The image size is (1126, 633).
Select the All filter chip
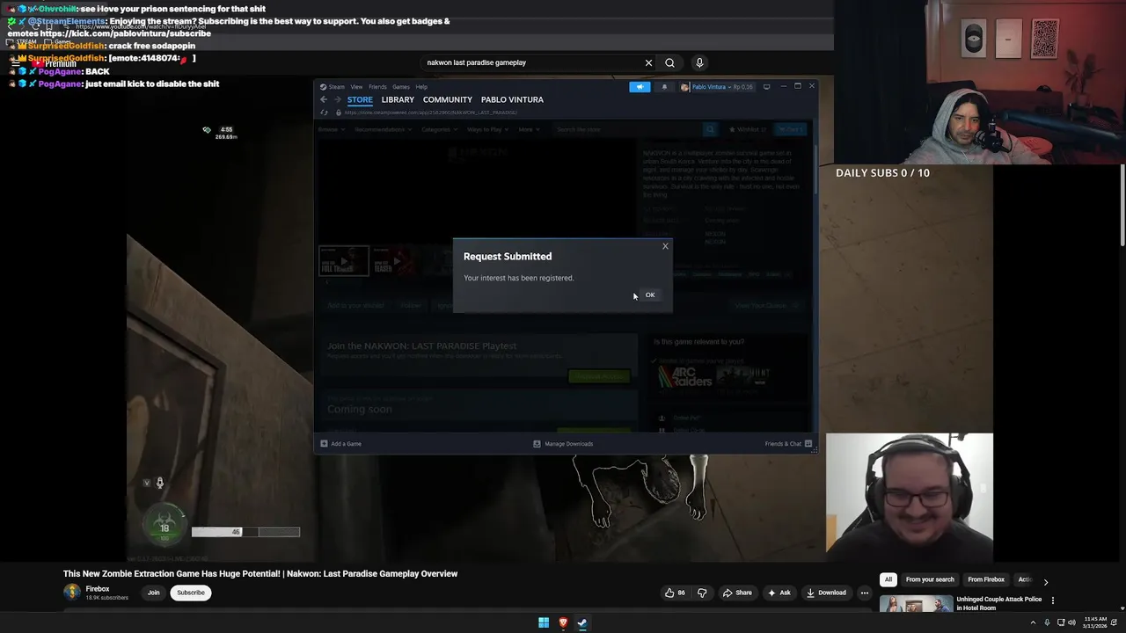[x=888, y=579]
